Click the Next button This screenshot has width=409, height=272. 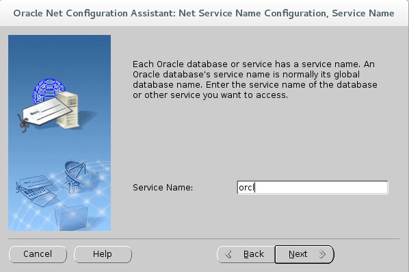[x=304, y=254]
